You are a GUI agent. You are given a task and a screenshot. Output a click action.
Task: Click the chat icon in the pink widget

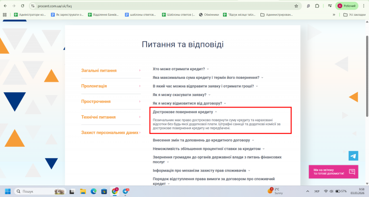pyautogui.click(x=352, y=172)
